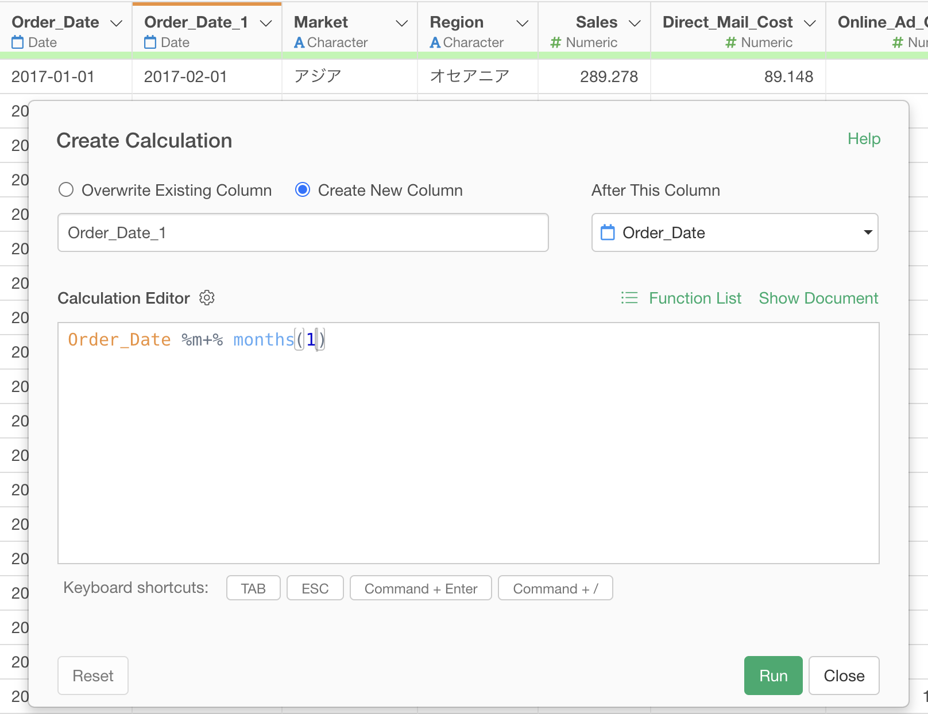The image size is (928, 714).
Task: Click the months function in the formula
Action: click(264, 340)
